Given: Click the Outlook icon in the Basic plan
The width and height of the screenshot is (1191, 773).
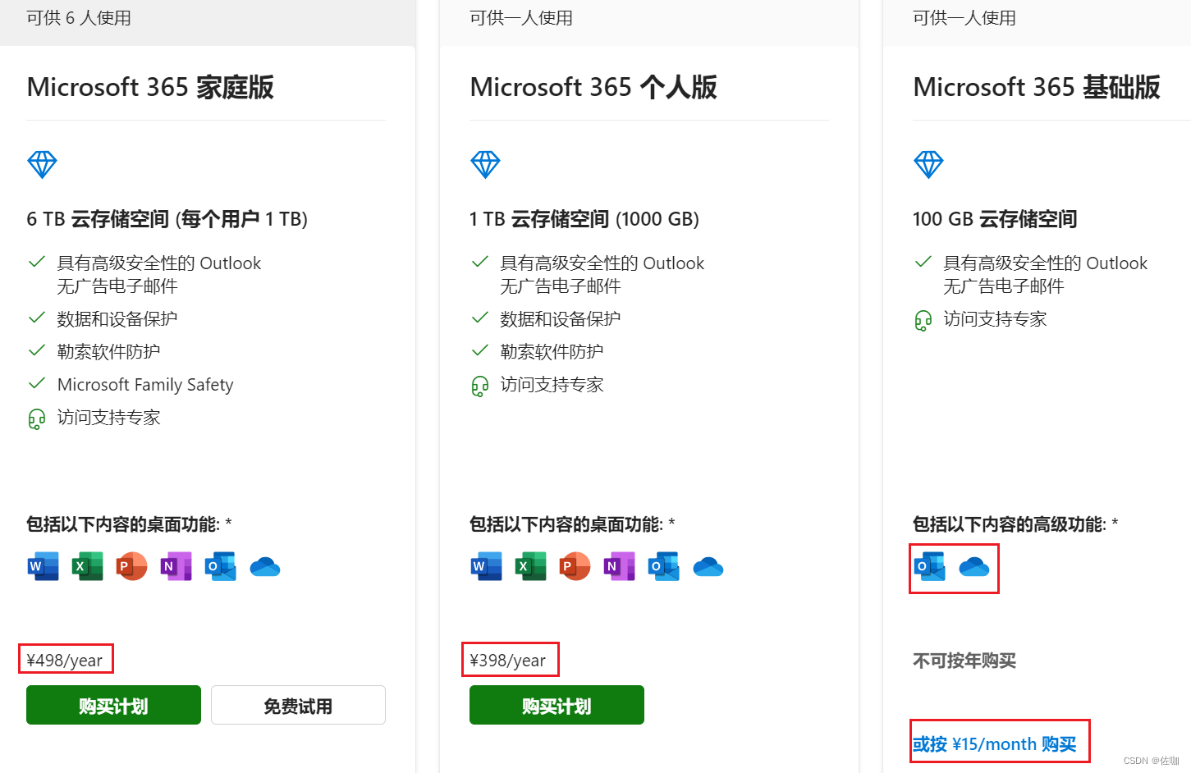Looking at the screenshot, I should click(930, 566).
